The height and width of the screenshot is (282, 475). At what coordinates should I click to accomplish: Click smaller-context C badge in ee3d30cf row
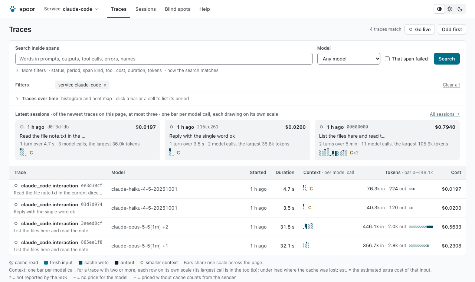(x=311, y=189)
